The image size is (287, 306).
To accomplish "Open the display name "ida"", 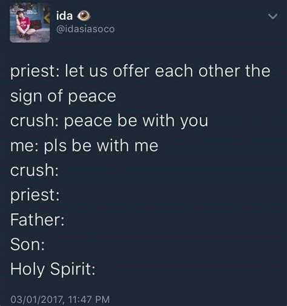I will coord(64,16).
